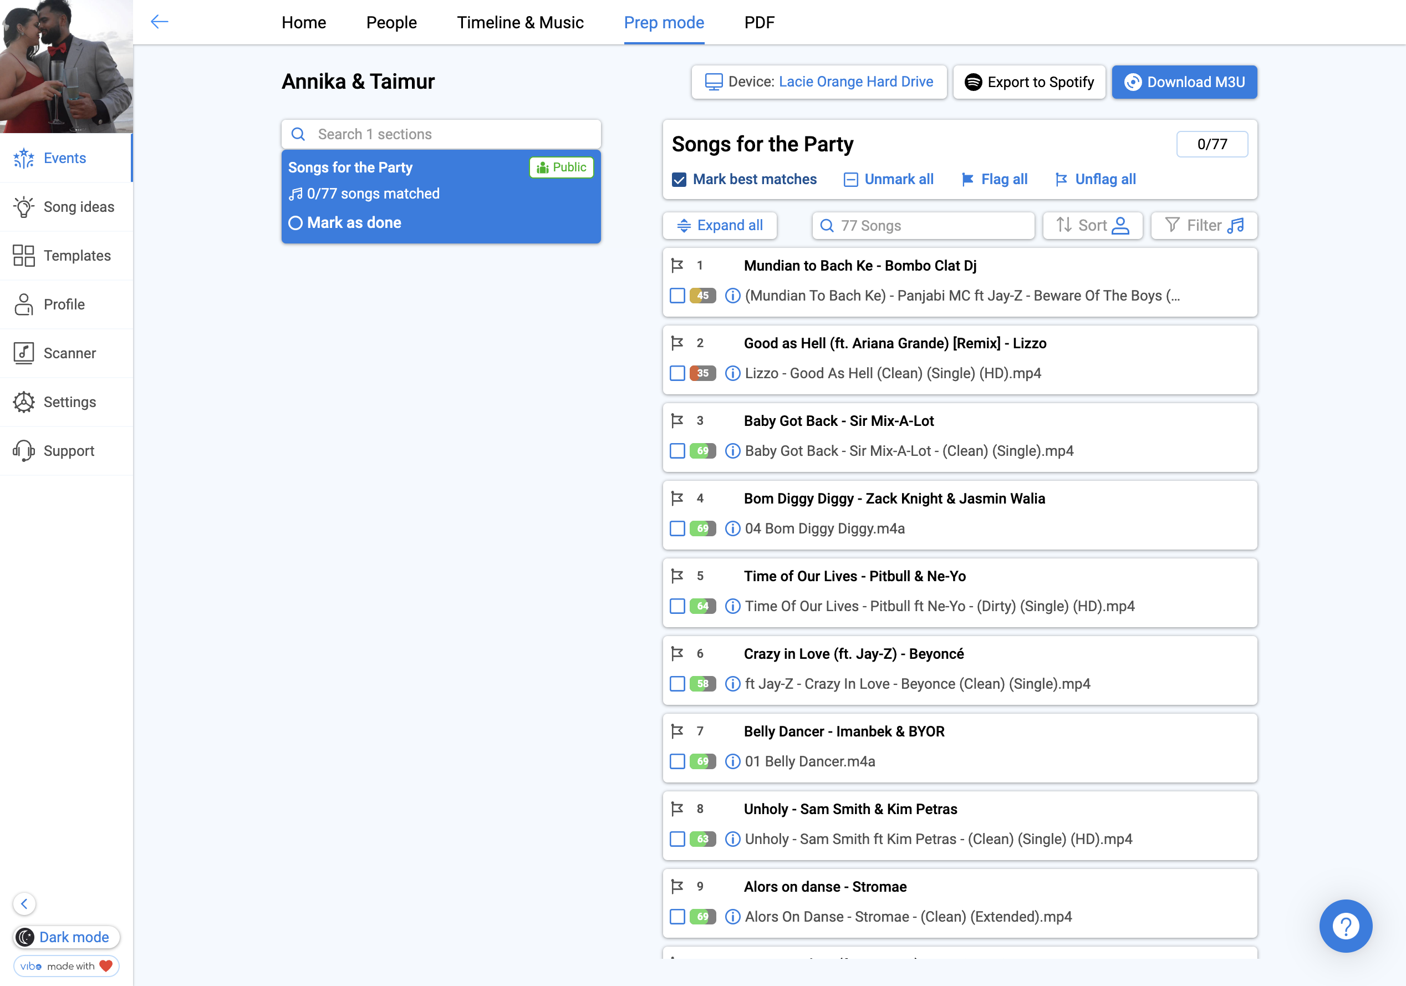
Task: Toggle the Mark best matches checkbox
Action: (679, 180)
